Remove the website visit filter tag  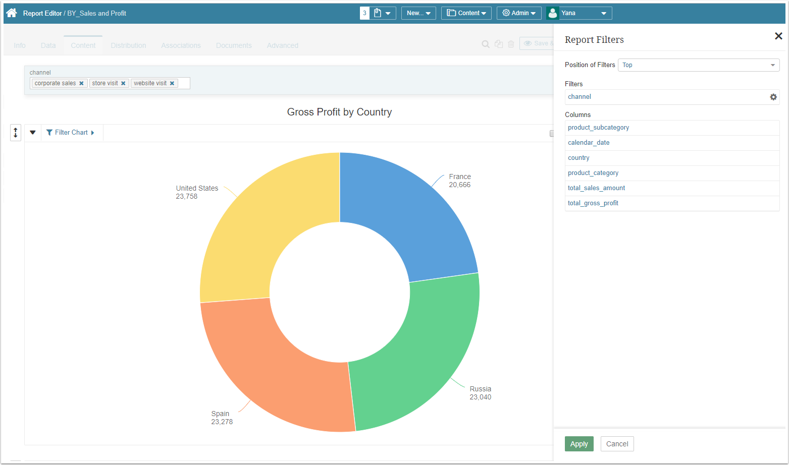coord(172,83)
